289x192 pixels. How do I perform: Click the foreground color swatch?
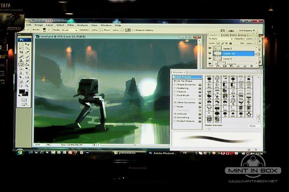(x=22, y=92)
